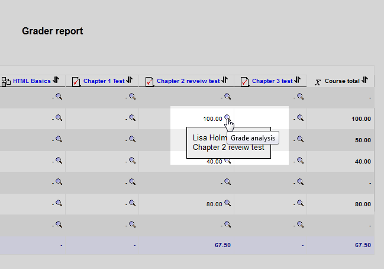Select the 100.00 grade in Chapter 2 column
Image resolution: width=384 pixels, height=269 pixels.
pos(212,119)
